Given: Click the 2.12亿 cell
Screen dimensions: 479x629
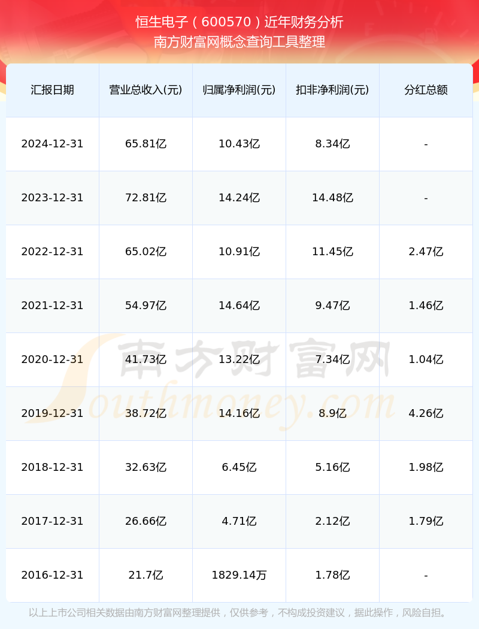Looking at the screenshot, I should (333, 522).
